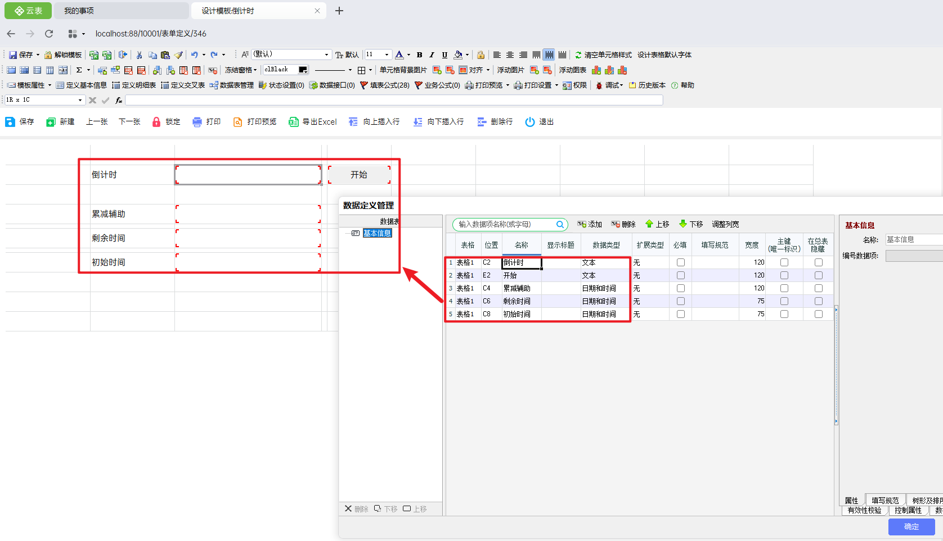Image resolution: width=943 pixels, height=541 pixels.
Task: Check hide-in-summary box for 初始时间 row
Action: click(x=819, y=314)
